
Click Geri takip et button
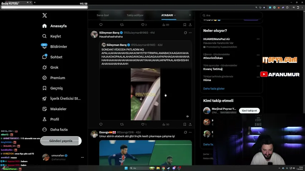(x=249, y=110)
